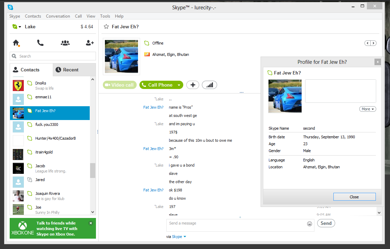This screenshot has height=249, width=390.
Task: Click the status icon beside Jared
Action: (x=30, y=180)
